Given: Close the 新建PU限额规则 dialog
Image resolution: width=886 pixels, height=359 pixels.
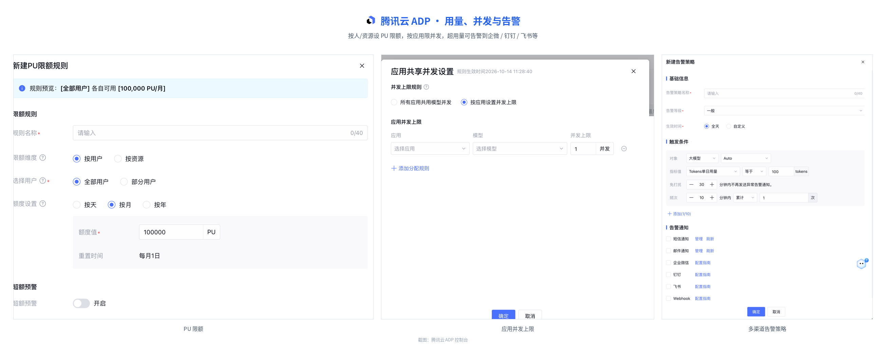Looking at the screenshot, I should tap(362, 66).
